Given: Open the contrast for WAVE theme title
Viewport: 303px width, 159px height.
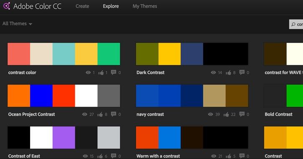Looking at the screenshot, I should pyautogui.click(x=284, y=72).
